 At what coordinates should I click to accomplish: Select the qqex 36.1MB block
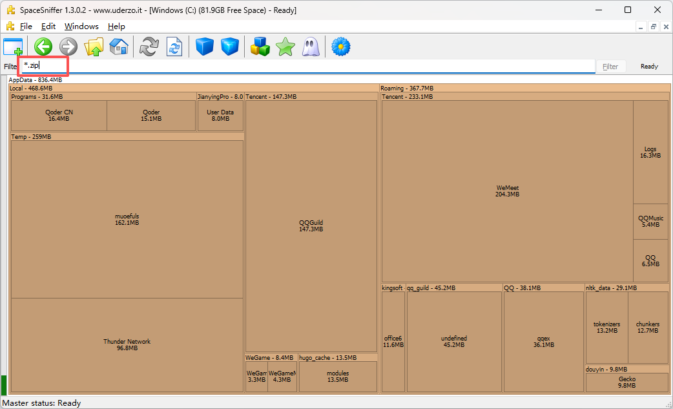543,342
